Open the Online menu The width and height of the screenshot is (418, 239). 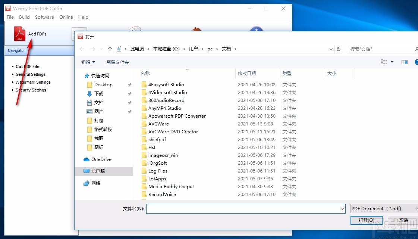point(66,17)
